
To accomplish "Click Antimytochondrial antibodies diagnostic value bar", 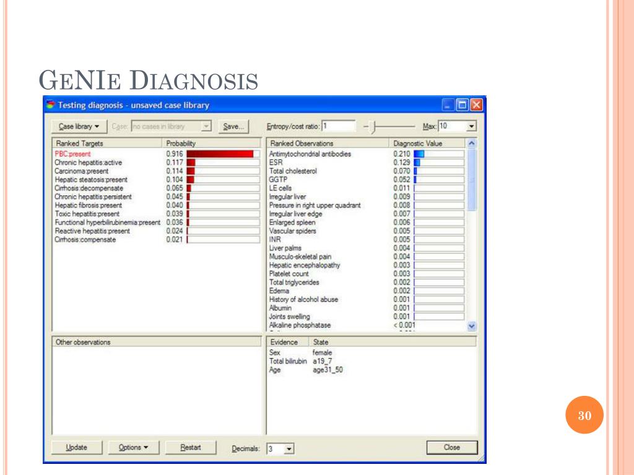I will (439, 154).
